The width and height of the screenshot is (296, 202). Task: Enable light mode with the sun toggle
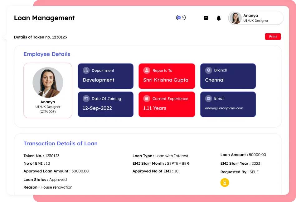(x=179, y=17)
